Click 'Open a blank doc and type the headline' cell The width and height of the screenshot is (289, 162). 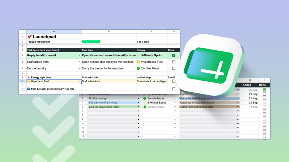[x=109, y=62]
